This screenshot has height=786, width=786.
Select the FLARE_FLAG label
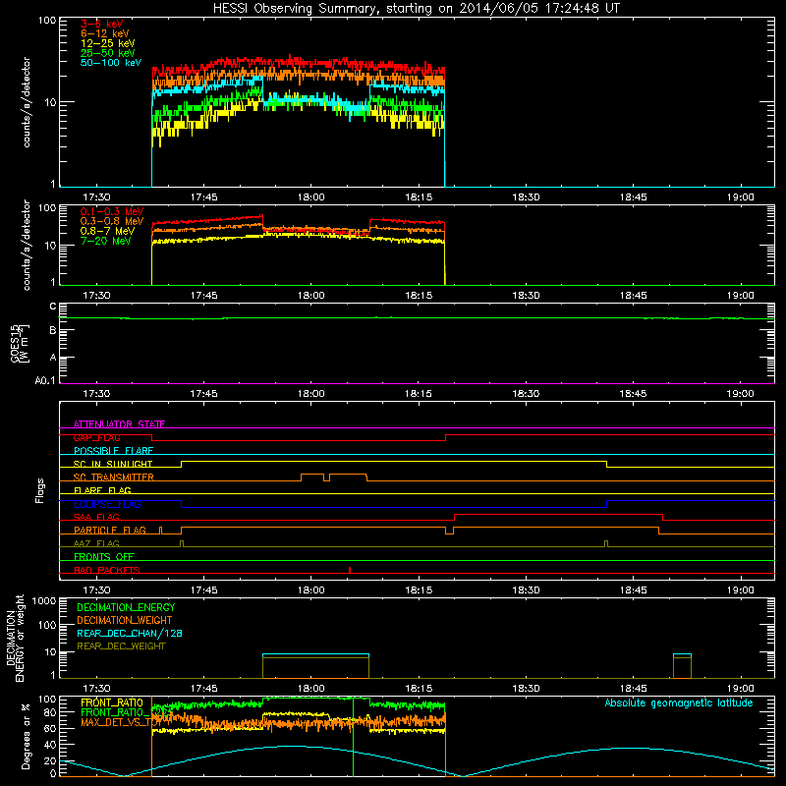[102, 490]
